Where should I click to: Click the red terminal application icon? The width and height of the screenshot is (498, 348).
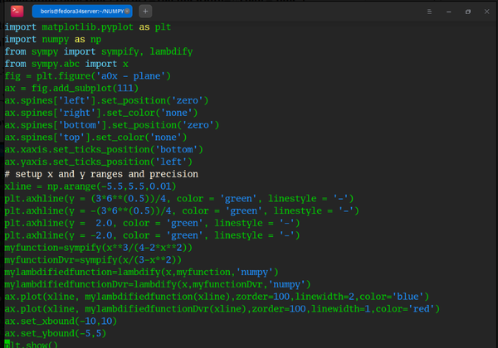[x=17, y=11]
